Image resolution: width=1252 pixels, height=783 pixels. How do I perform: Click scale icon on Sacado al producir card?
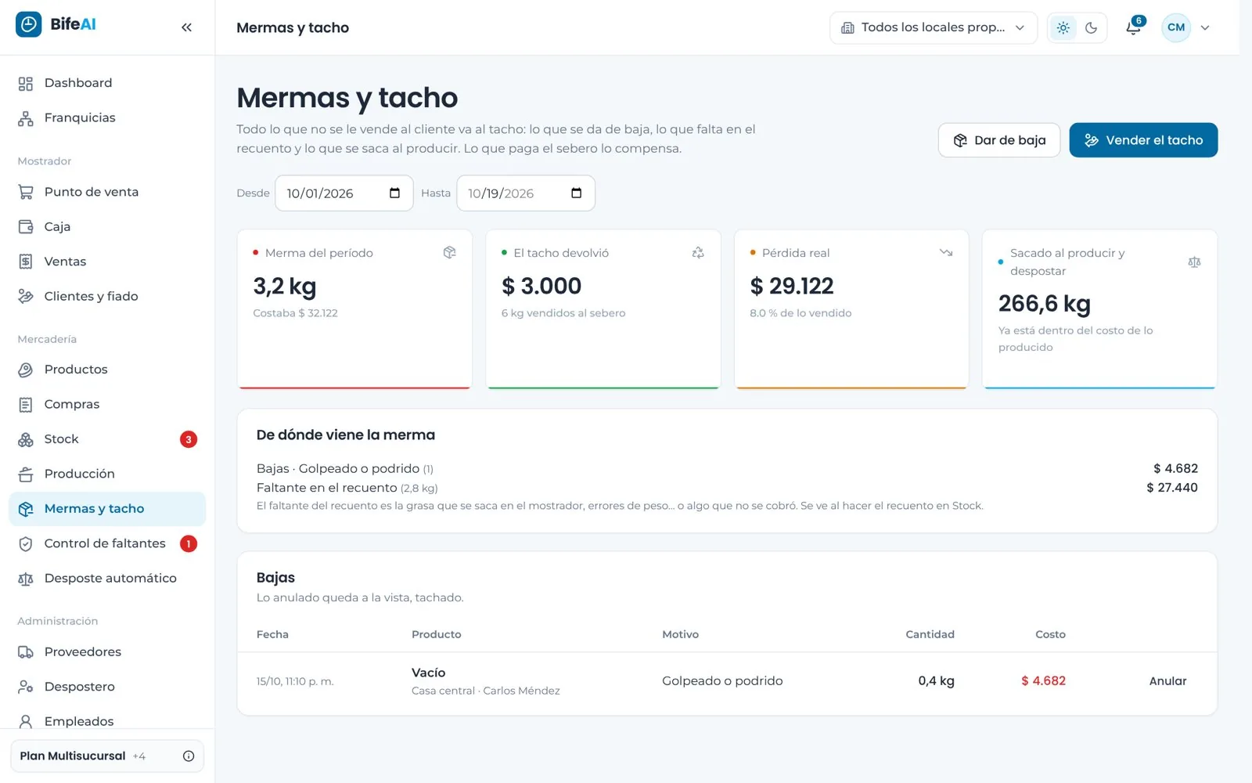pyautogui.click(x=1194, y=262)
